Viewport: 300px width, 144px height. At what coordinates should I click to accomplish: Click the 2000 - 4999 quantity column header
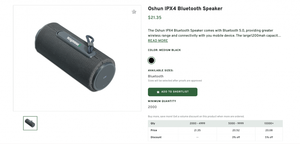(197, 123)
